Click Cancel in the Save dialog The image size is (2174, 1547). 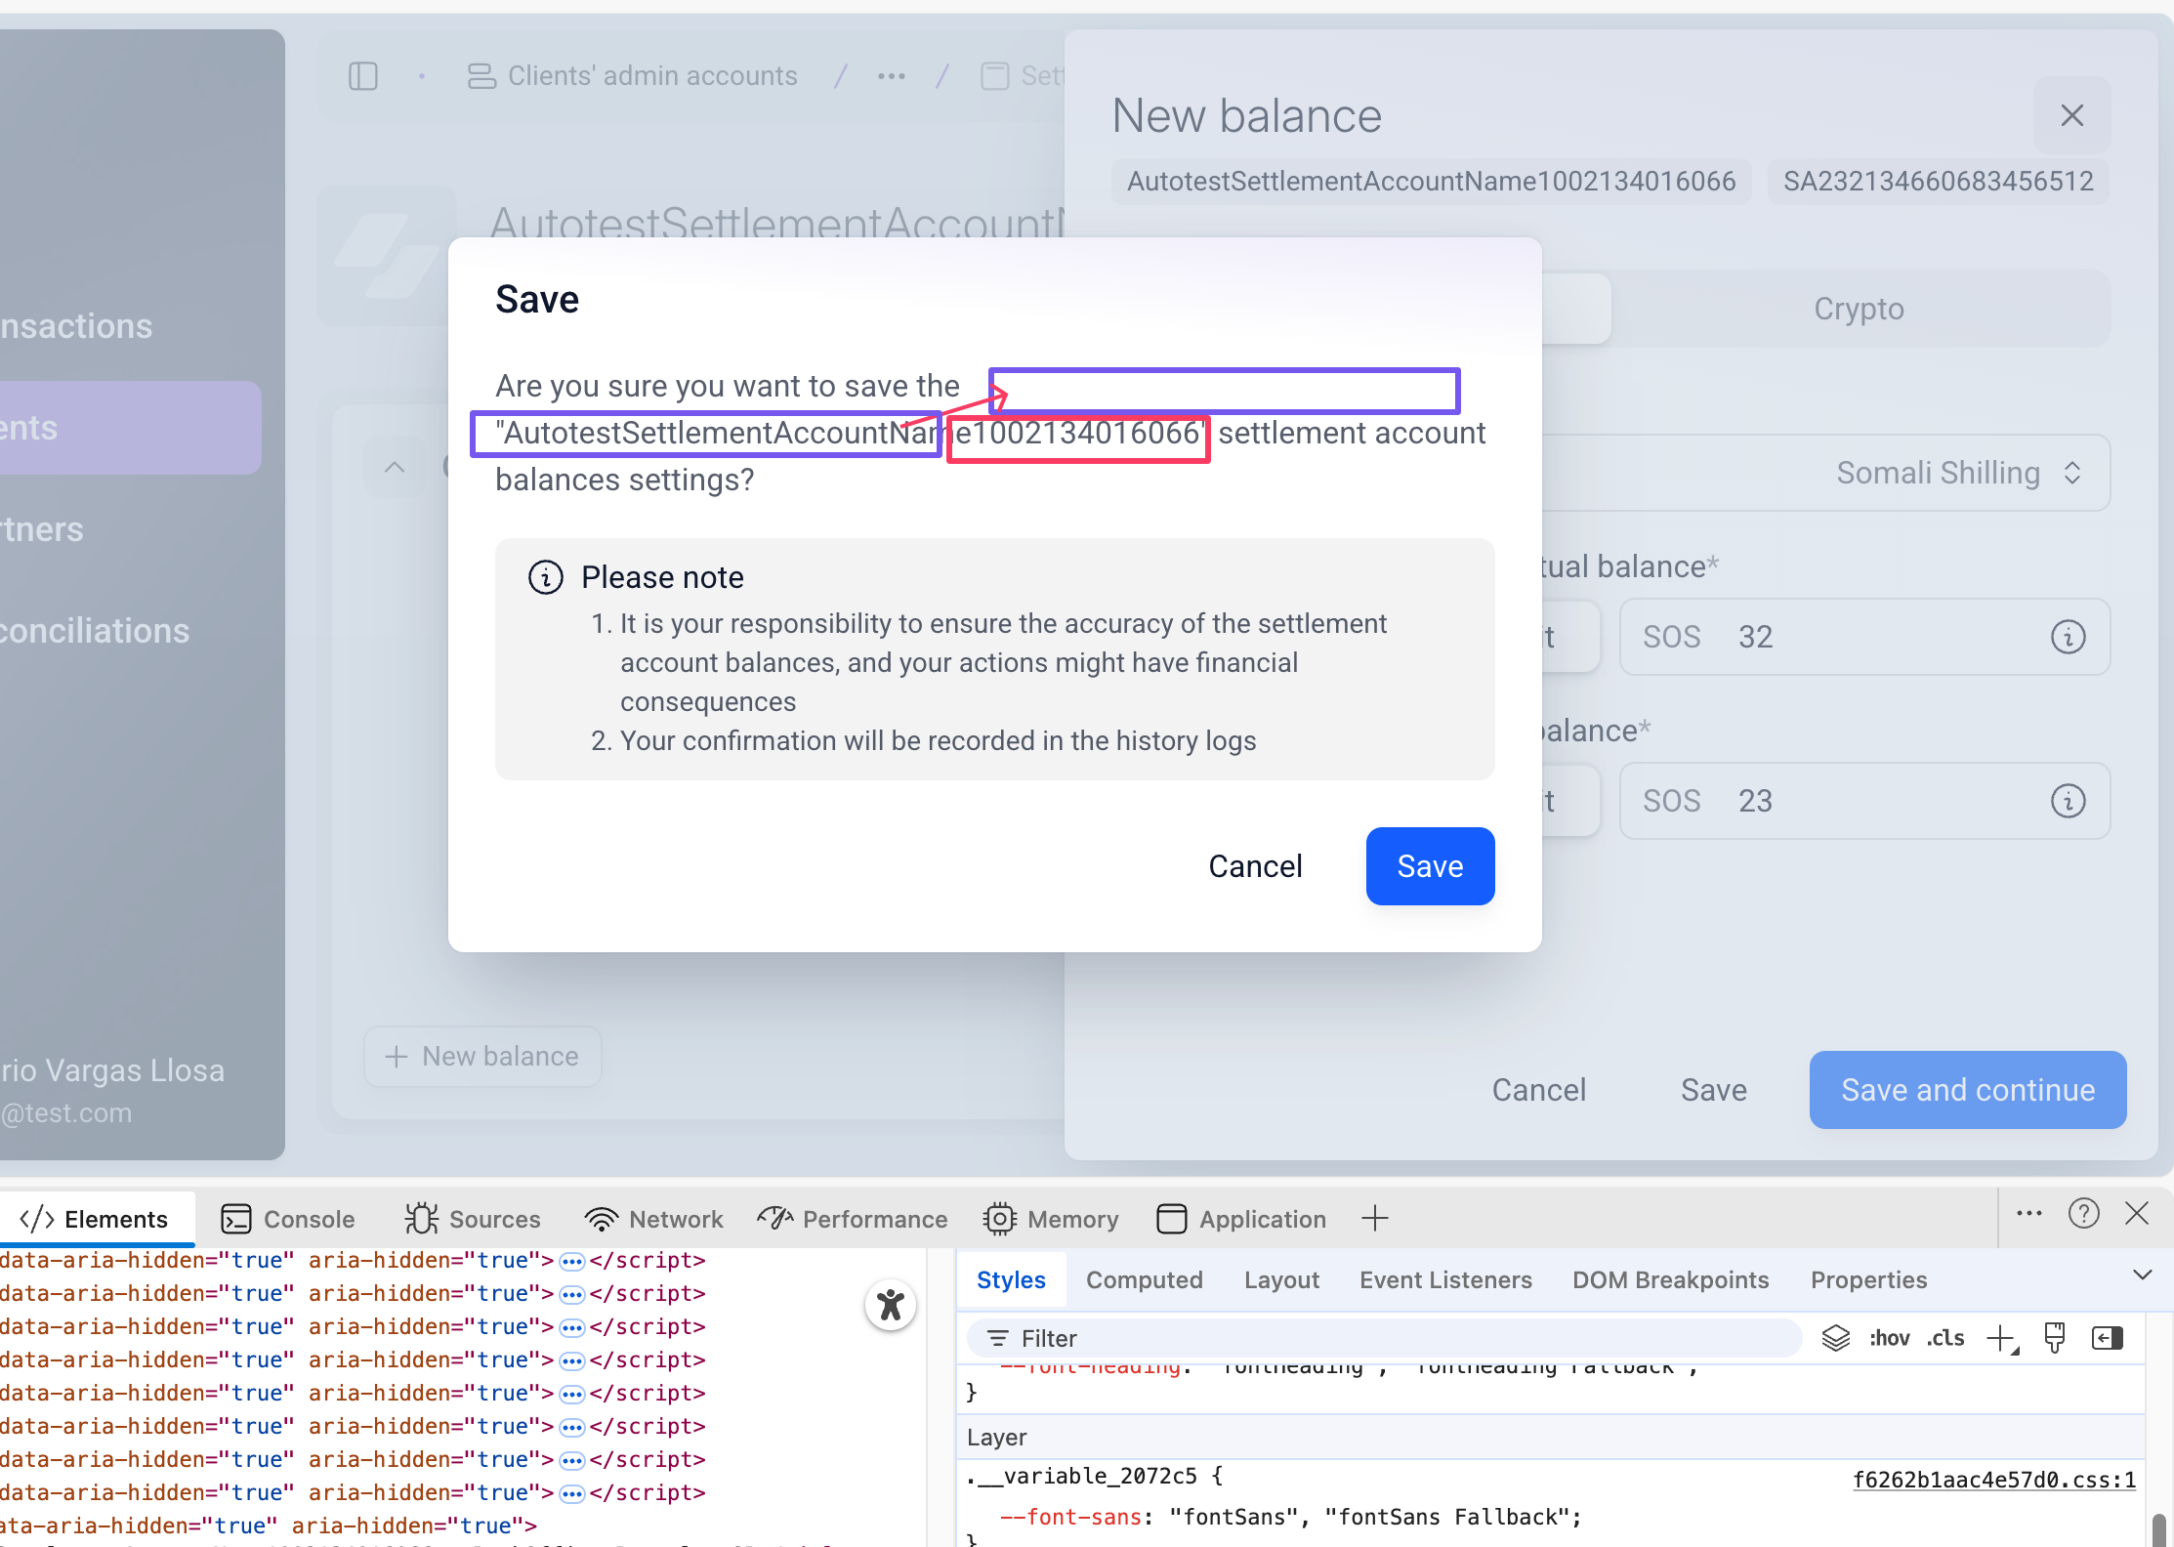pyautogui.click(x=1255, y=866)
